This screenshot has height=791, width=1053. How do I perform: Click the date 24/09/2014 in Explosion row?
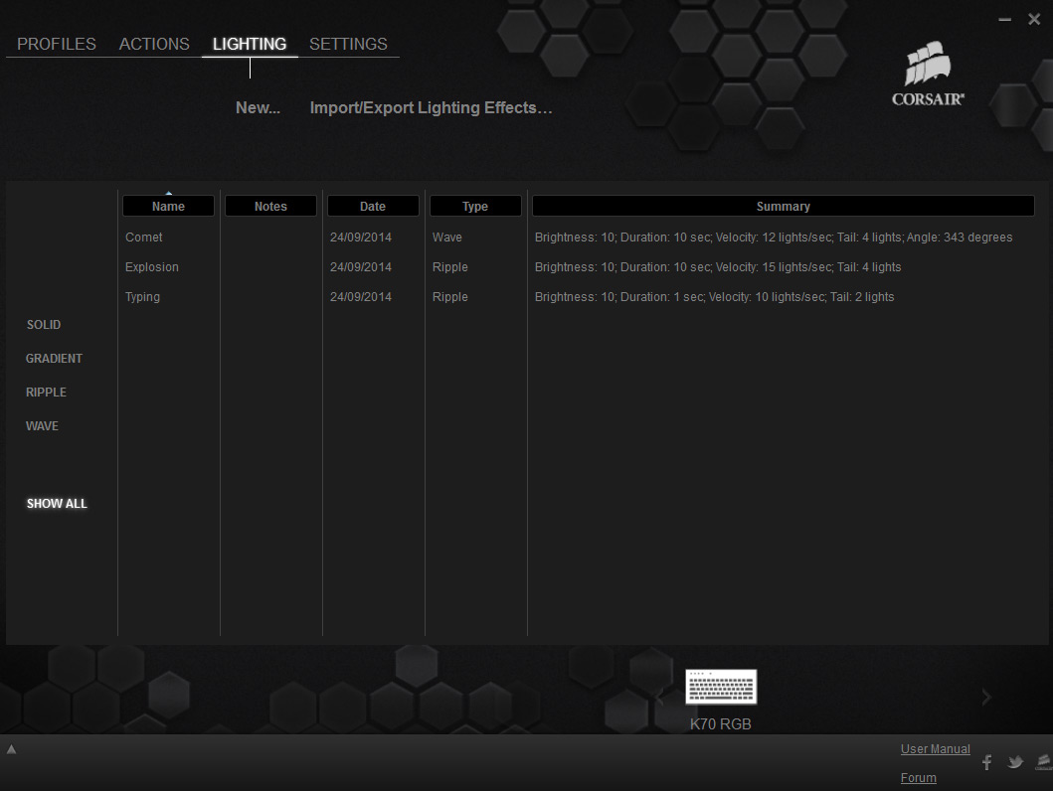pos(361,267)
